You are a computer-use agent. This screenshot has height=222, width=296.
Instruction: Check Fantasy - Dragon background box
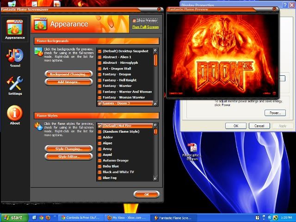click(99, 74)
